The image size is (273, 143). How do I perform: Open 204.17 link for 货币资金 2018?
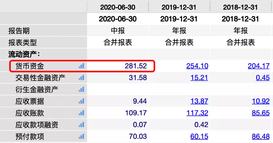click(258, 66)
